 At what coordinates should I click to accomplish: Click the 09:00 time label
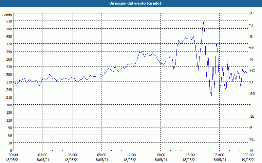pos(102,155)
